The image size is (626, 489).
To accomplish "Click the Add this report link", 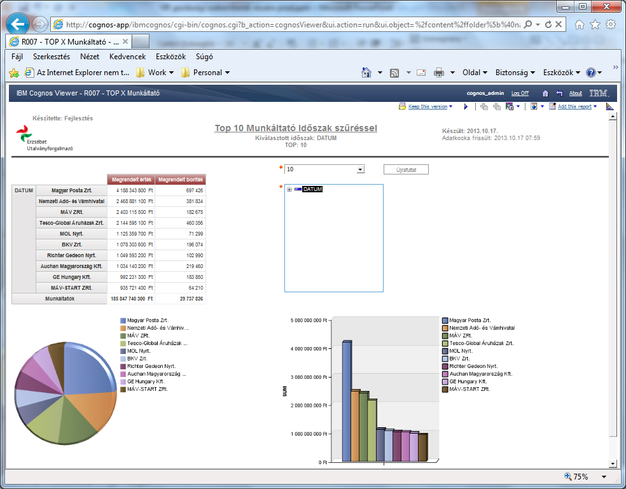I will pyautogui.click(x=574, y=107).
